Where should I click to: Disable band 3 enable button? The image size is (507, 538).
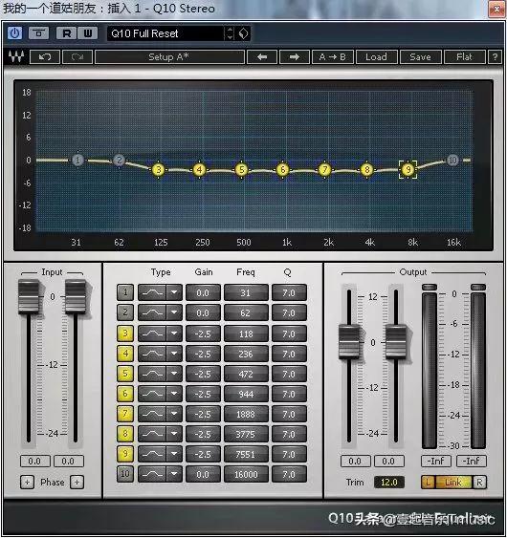pos(125,334)
